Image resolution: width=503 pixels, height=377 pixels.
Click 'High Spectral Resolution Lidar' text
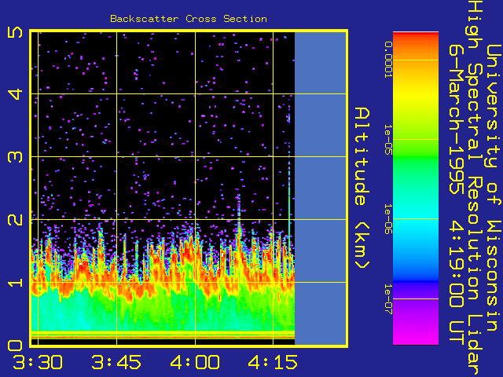coord(475,188)
